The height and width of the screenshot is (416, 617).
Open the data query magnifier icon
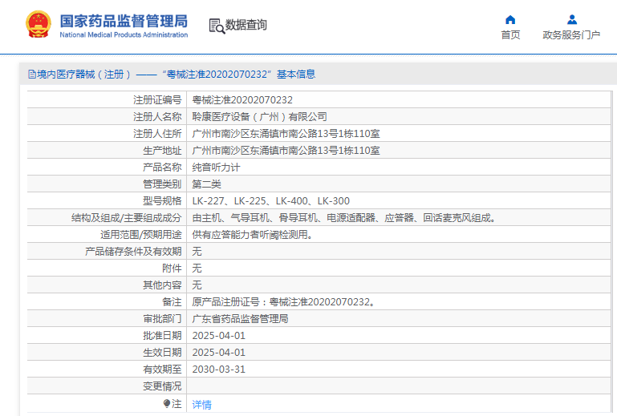point(217,26)
